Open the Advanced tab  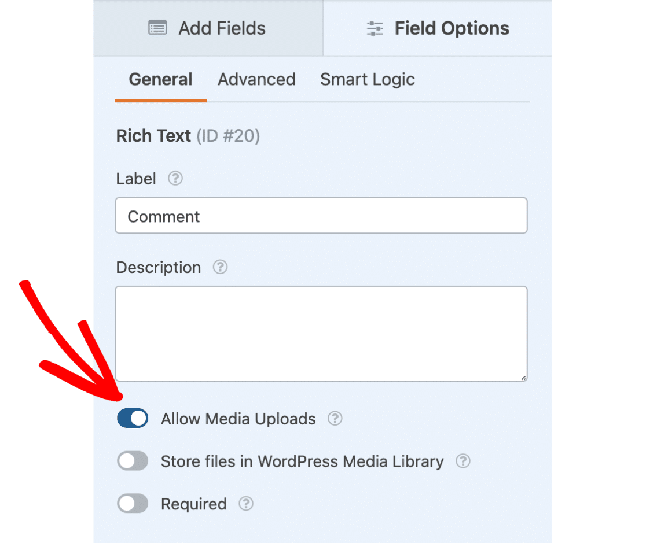coord(256,79)
